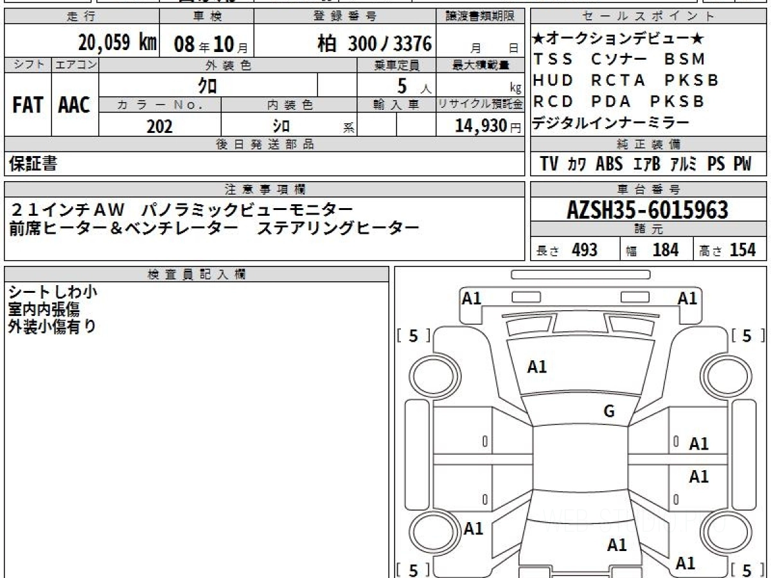Click the 外装色 header
Viewport: 771px width, 578px height.
(227, 65)
